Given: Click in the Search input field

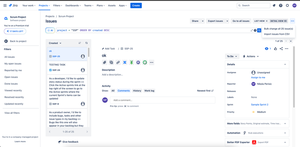Looking at the screenshot, I should click(x=253, y=5).
